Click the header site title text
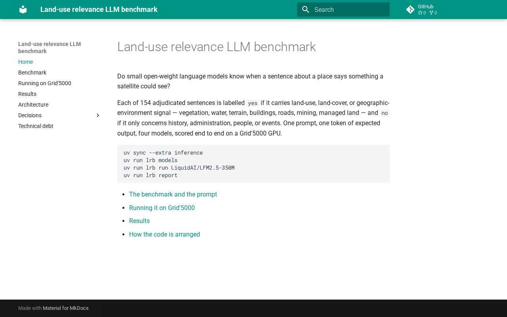This screenshot has width=507, height=317. [x=99, y=10]
